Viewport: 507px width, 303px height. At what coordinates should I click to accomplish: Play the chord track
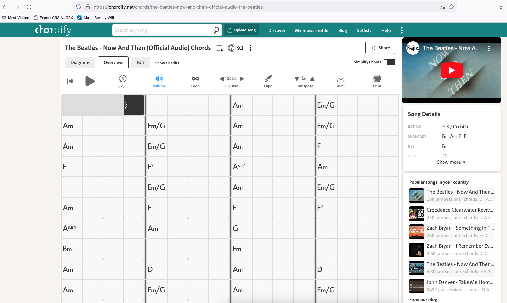pos(90,81)
